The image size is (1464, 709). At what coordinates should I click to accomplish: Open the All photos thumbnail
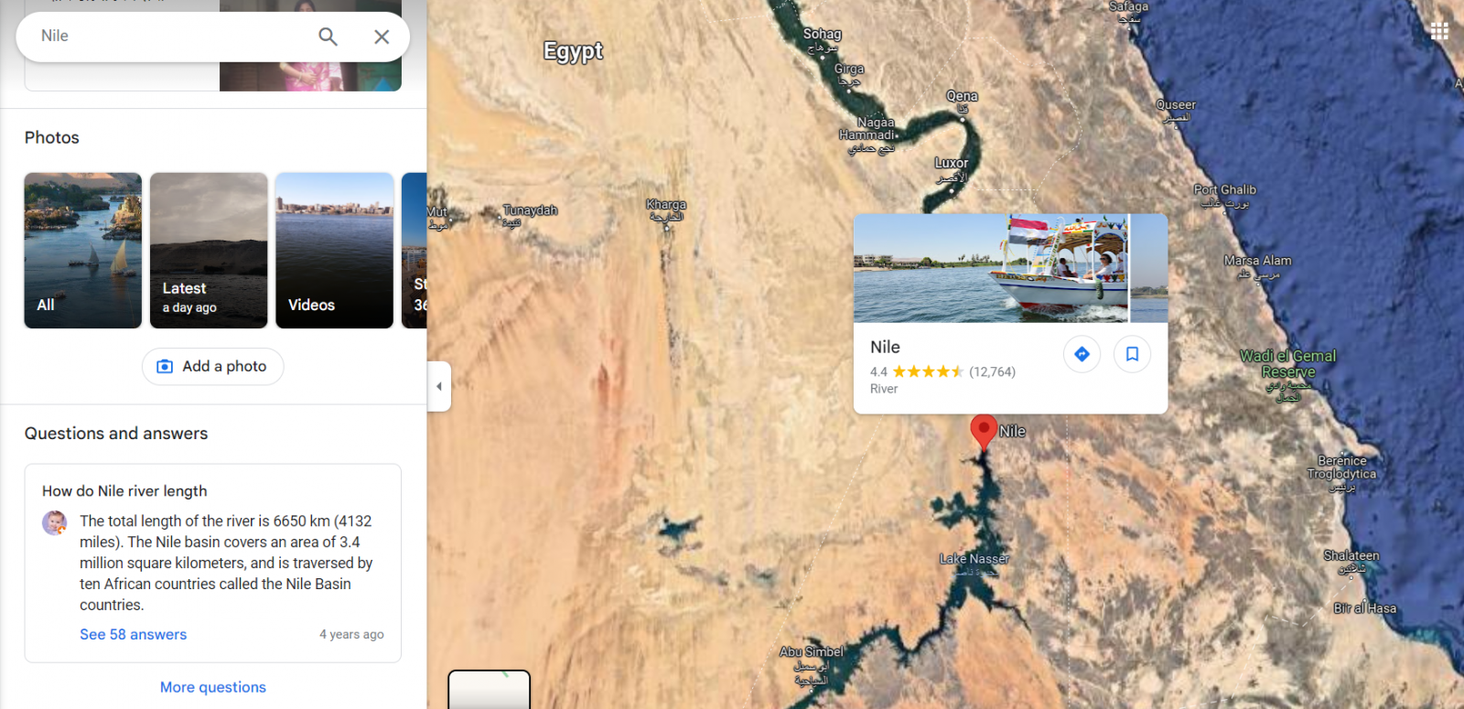(x=83, y=251)
